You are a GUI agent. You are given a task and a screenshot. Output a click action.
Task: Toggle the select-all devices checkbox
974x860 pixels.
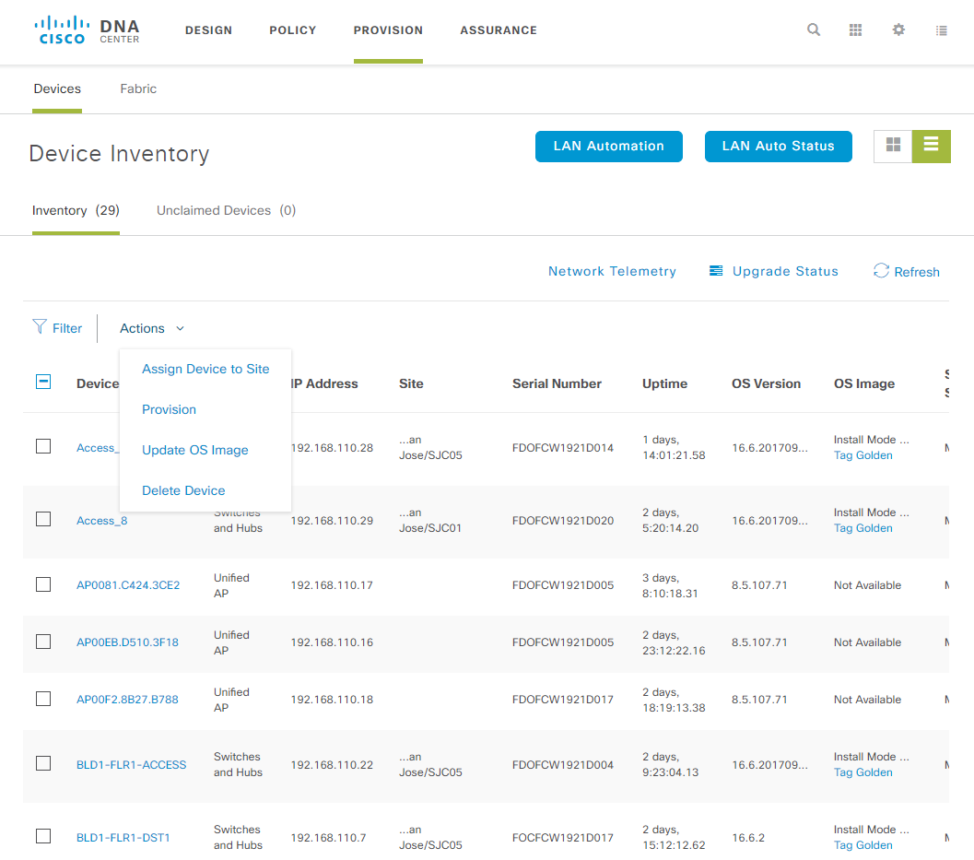point(43,383)
